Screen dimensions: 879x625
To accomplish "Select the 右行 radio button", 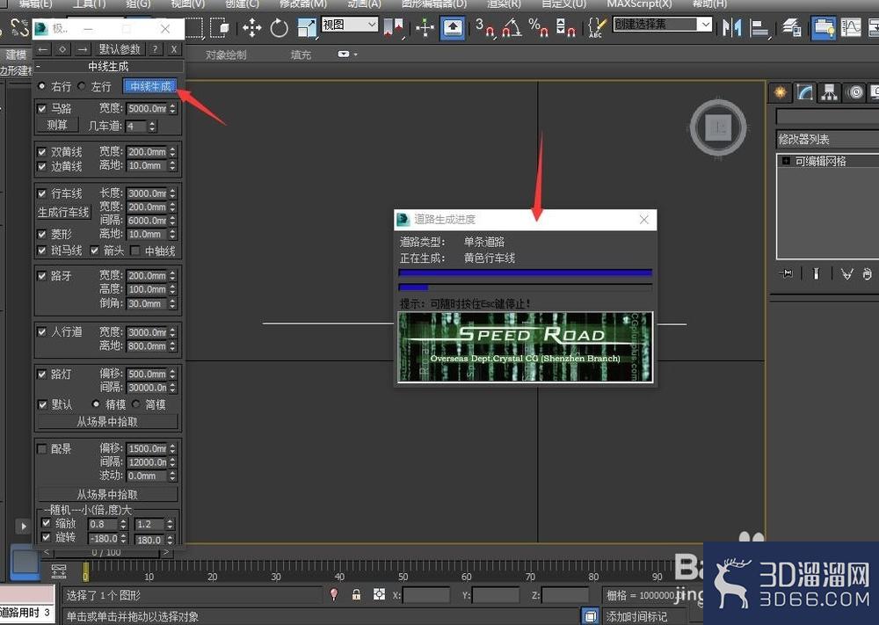I will [x=41, y=86].
